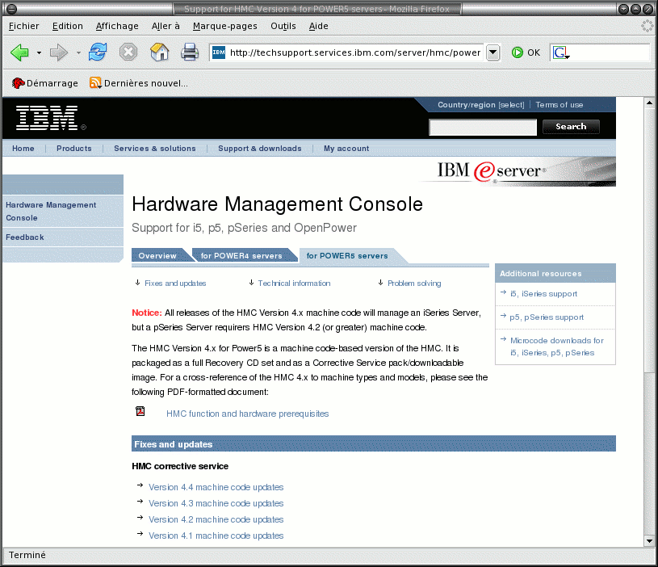Image resolution: width=658 pixels, height=567 pixels.
Task: Reload the current page
Action: 98,52
